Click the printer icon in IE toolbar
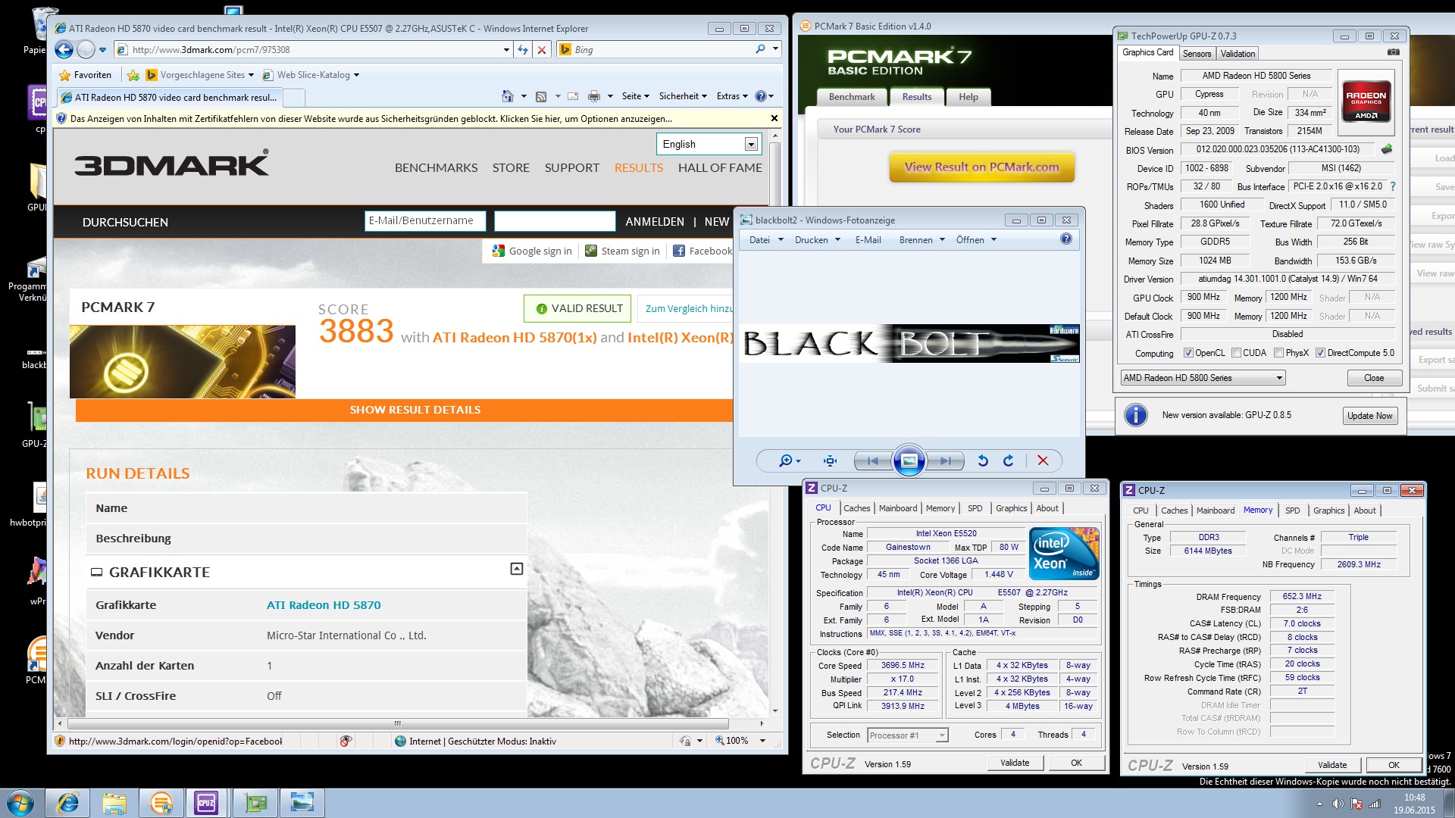This screenshot has width=1455, height=818. [x=594, y=96]
